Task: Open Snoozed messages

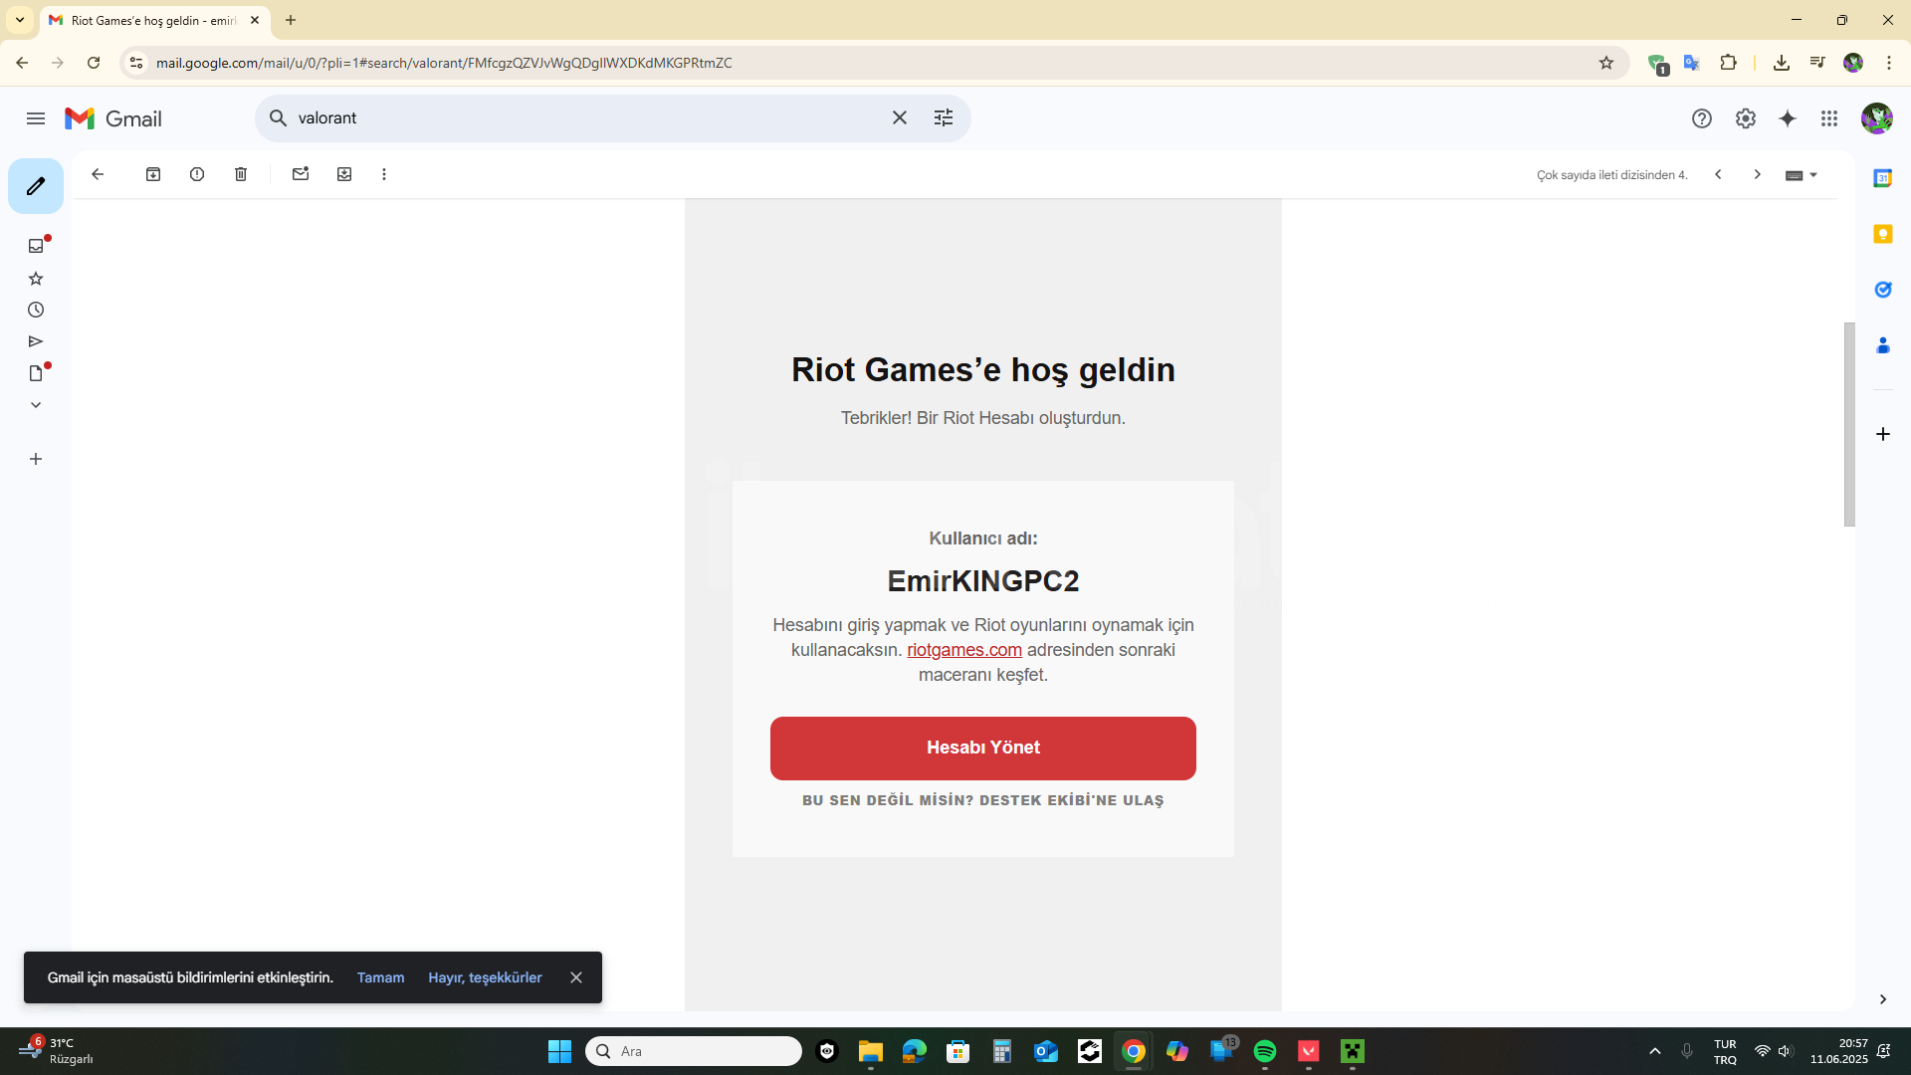Action: point(36,310)
